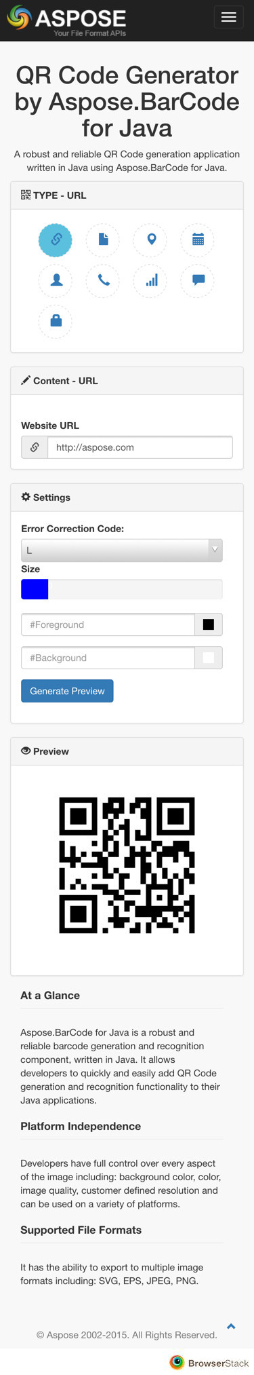The image size is (254, 1375).
Task: Select the map location QR type icon
Action: click(151, 239)
